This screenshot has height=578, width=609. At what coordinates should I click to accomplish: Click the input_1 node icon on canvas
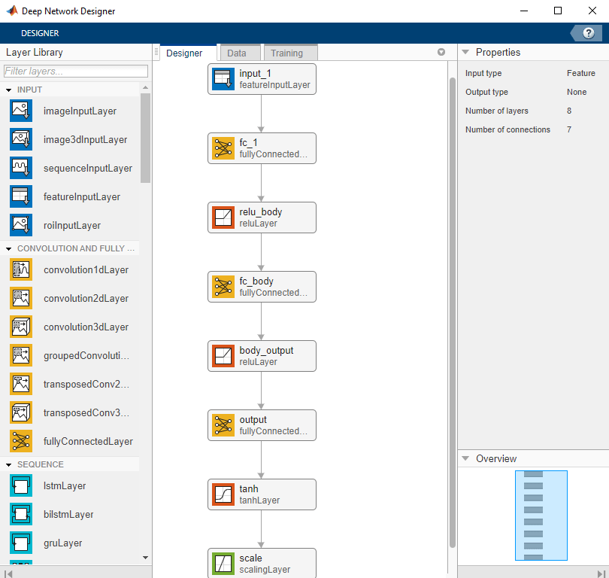tap(223, 79)
